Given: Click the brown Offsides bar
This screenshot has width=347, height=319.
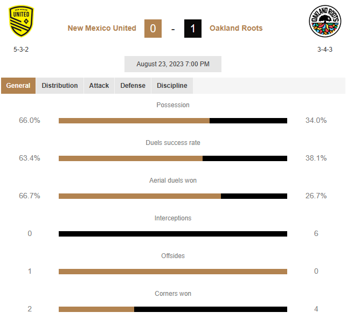Looking at the screenshot, I should tap(173, 272).
